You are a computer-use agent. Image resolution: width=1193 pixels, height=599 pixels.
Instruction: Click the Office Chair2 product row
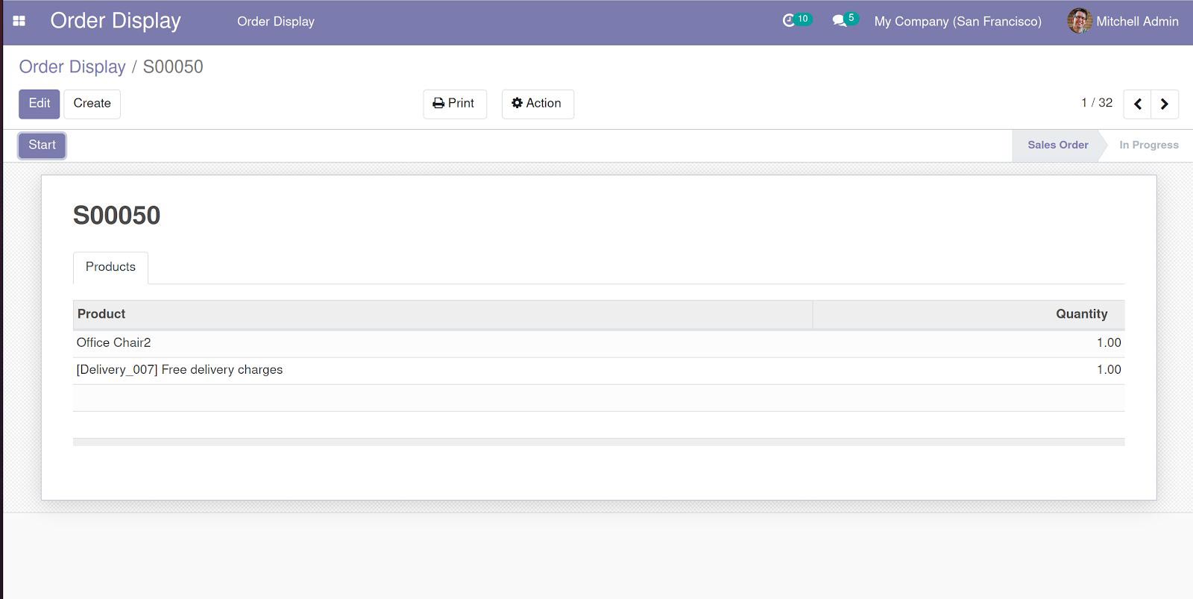(x=599, y=343)
